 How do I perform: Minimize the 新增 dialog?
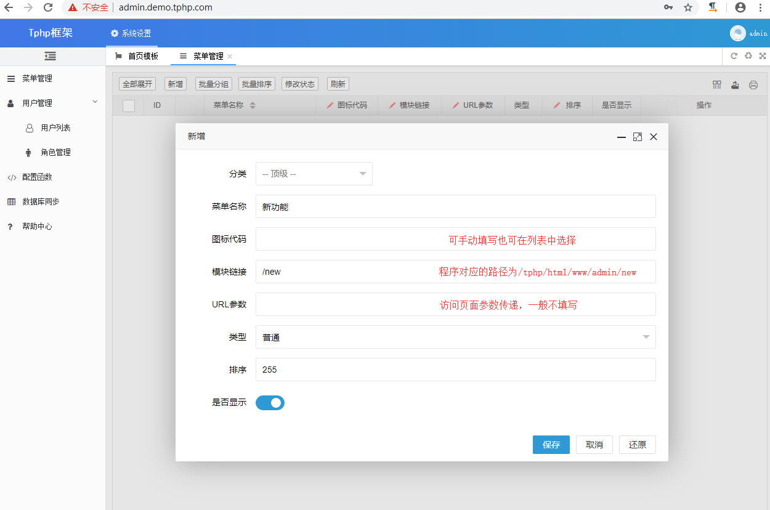[622, 137]
